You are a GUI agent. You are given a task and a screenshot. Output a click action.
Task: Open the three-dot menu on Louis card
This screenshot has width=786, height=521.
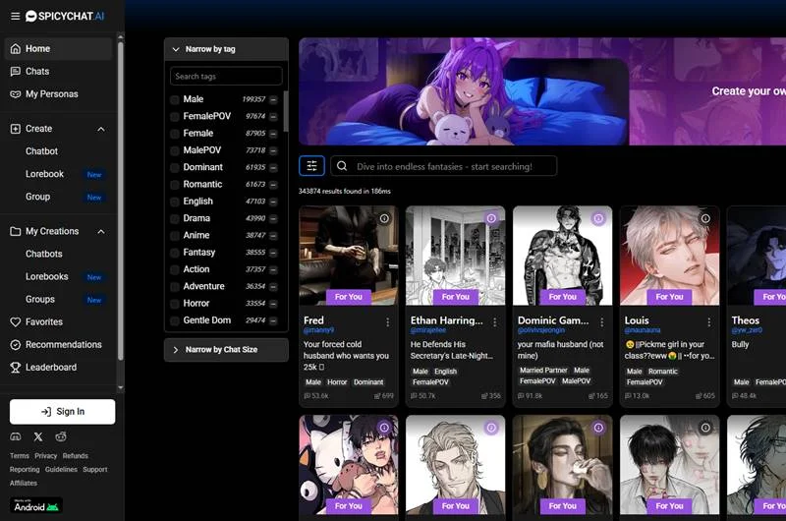pyautogui.click(x=708, y=321)
